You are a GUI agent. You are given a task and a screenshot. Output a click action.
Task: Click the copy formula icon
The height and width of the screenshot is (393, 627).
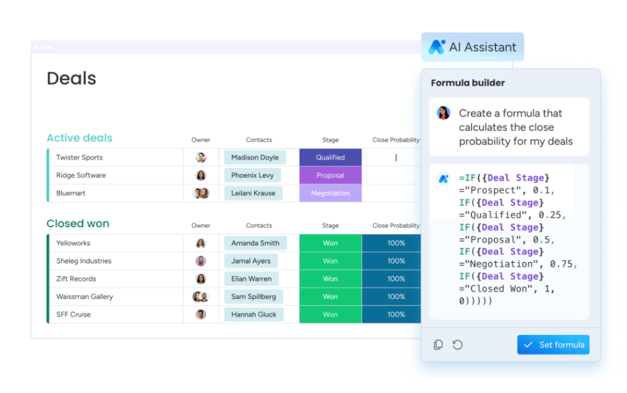(438, 345)
